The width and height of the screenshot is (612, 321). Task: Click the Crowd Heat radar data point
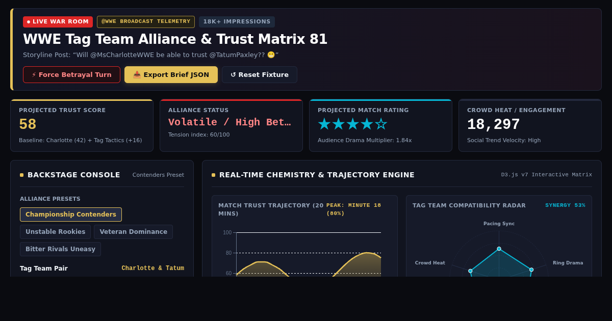coord(470,271)
